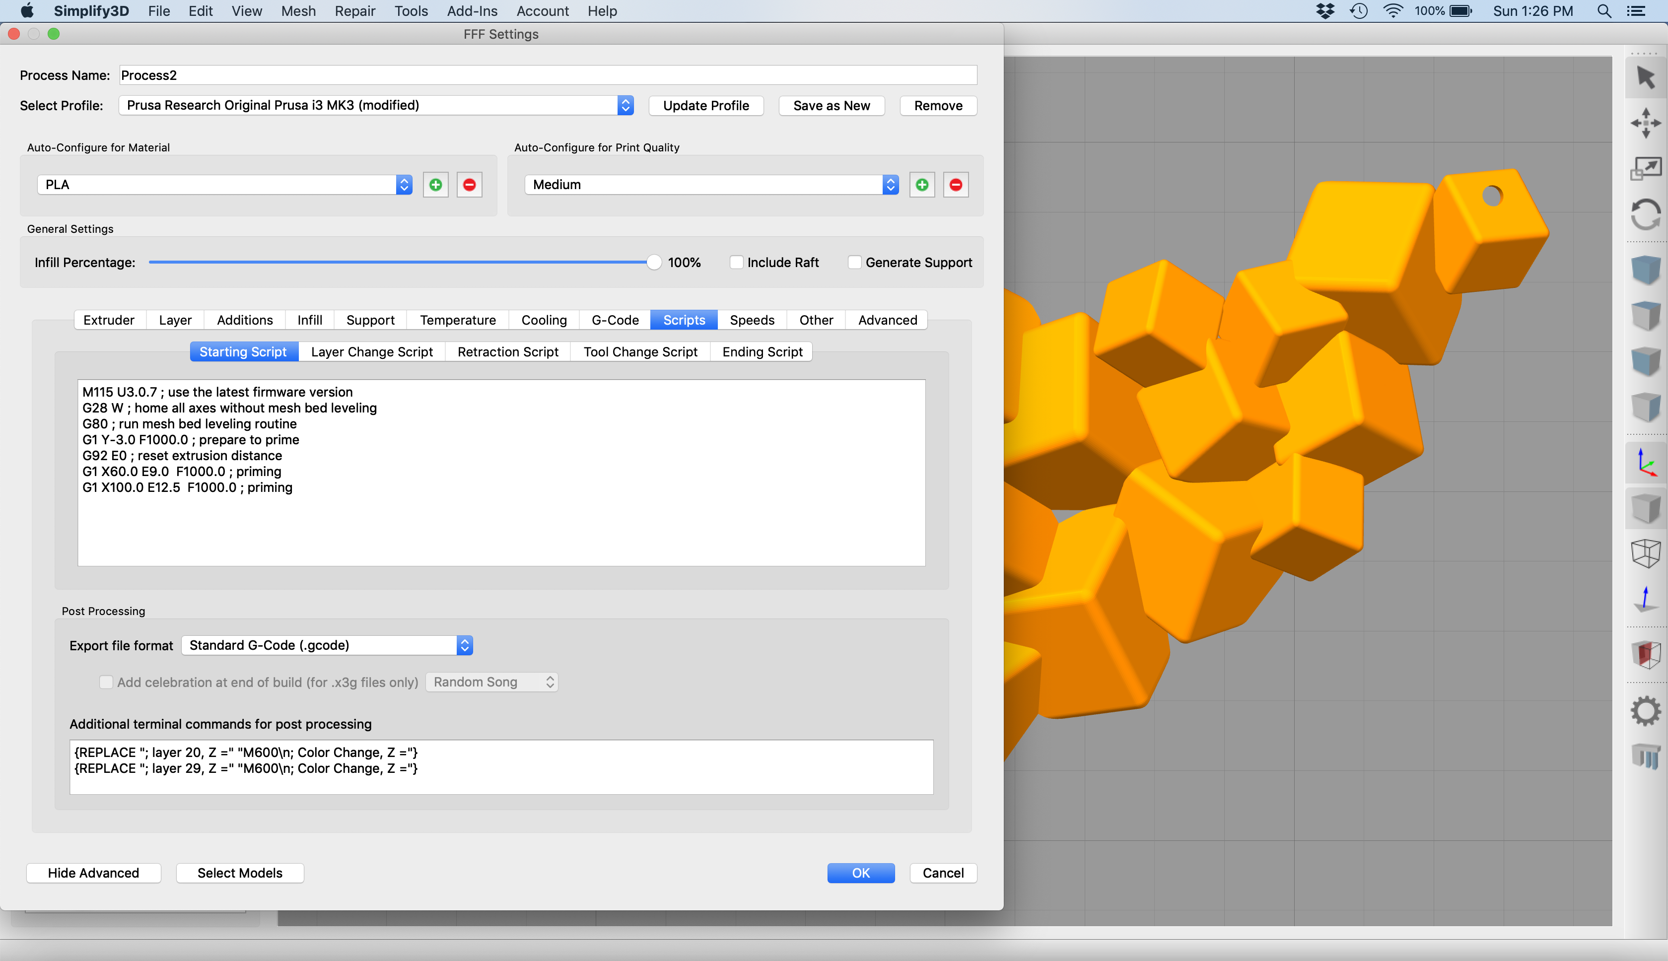Viewport: 1668px width, 961px height.
Task: Click the Save as New button
Action: 831,106
